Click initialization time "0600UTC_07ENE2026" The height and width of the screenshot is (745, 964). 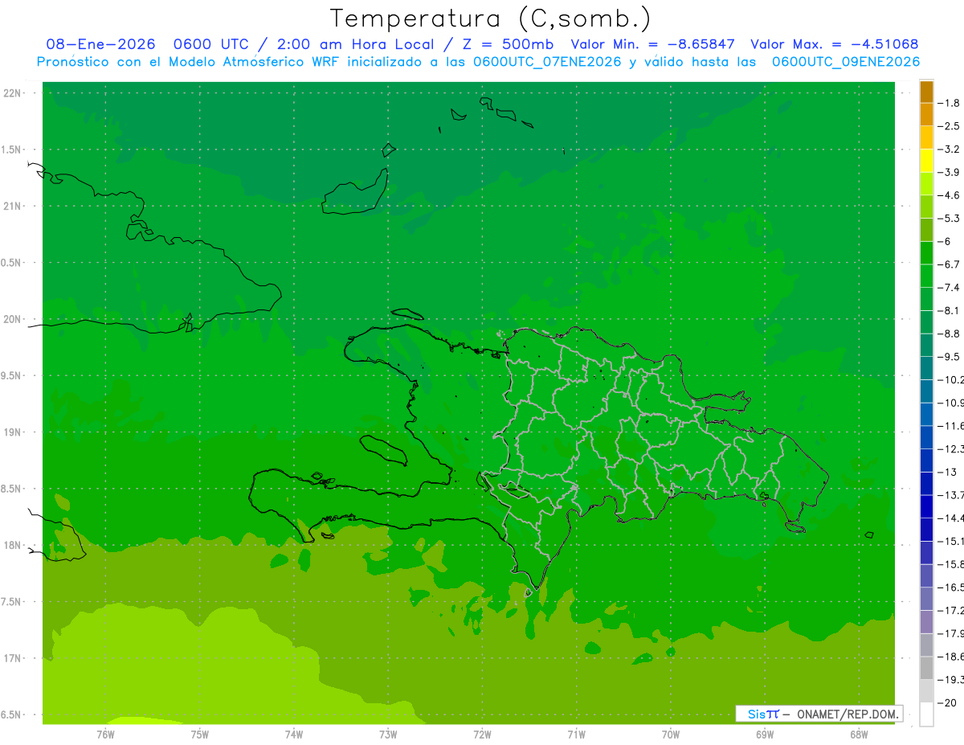pos(547,62)
